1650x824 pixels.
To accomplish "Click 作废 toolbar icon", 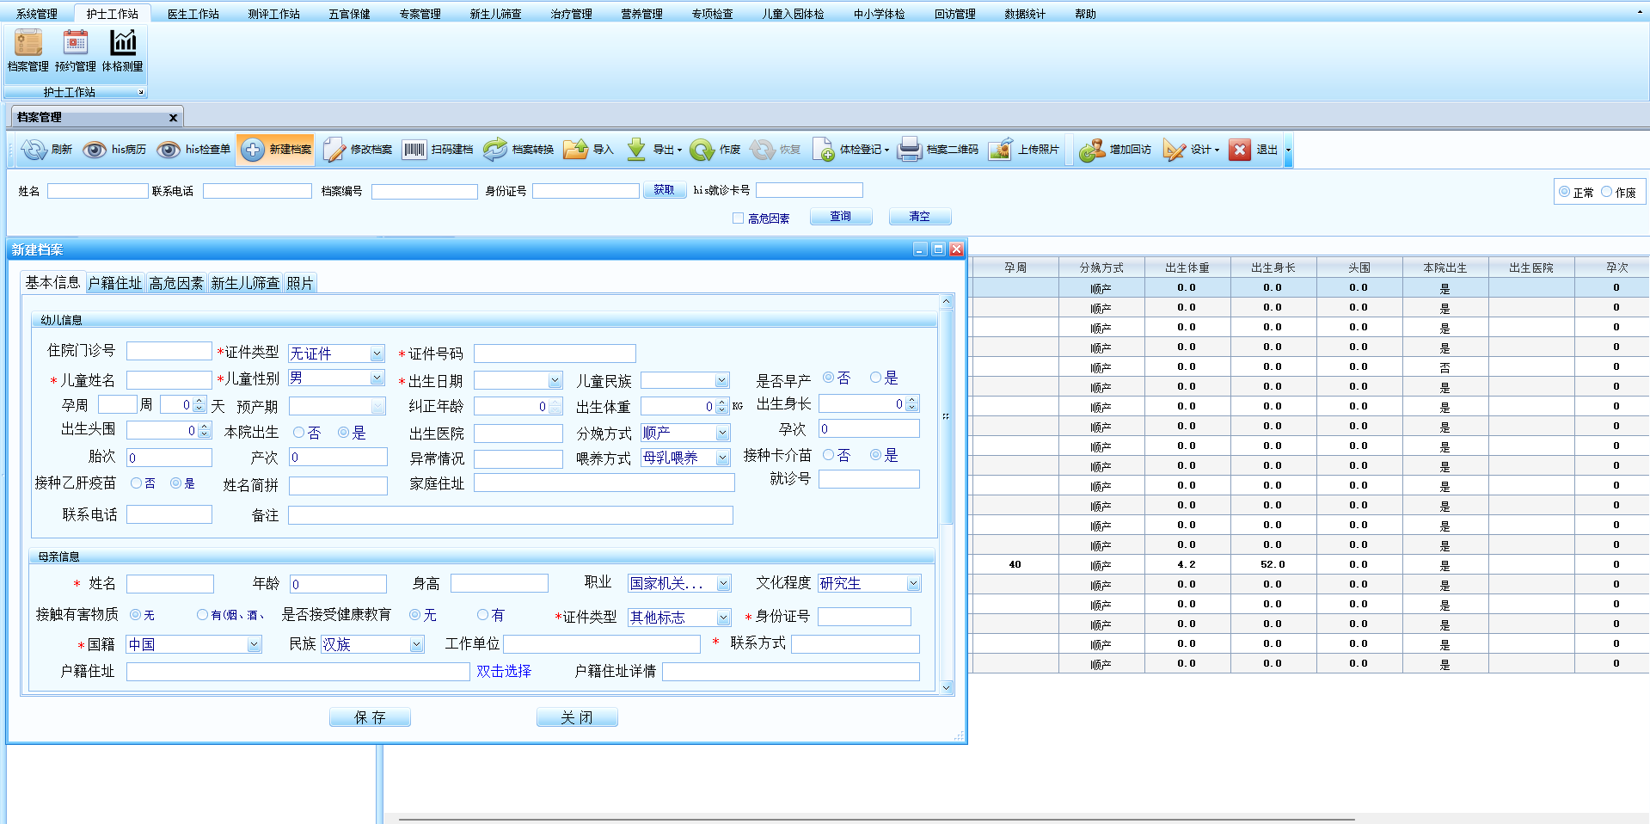I will click(702, 150).
